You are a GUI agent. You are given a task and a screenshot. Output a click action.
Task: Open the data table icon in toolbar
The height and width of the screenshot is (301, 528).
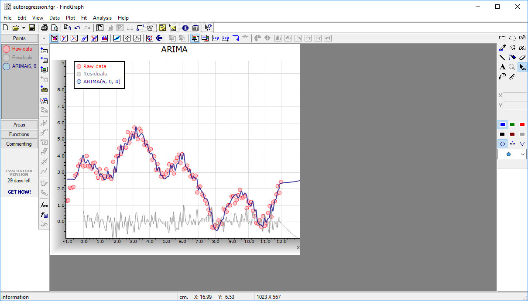coord(195,27)
